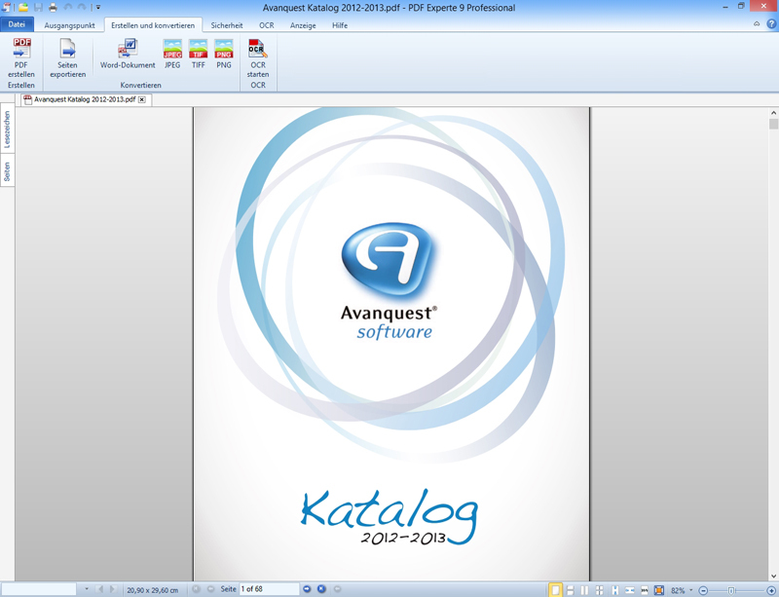Click the application logo in the title bar
Viewport: 779px width, 597px height.
[7, 7]
